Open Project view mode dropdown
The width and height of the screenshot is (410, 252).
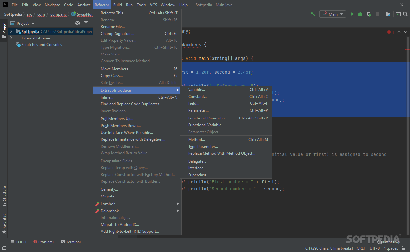23,23
